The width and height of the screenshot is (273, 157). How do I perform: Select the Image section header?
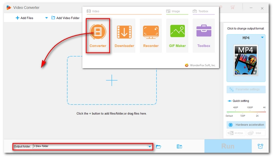click(x=173, y=11)
